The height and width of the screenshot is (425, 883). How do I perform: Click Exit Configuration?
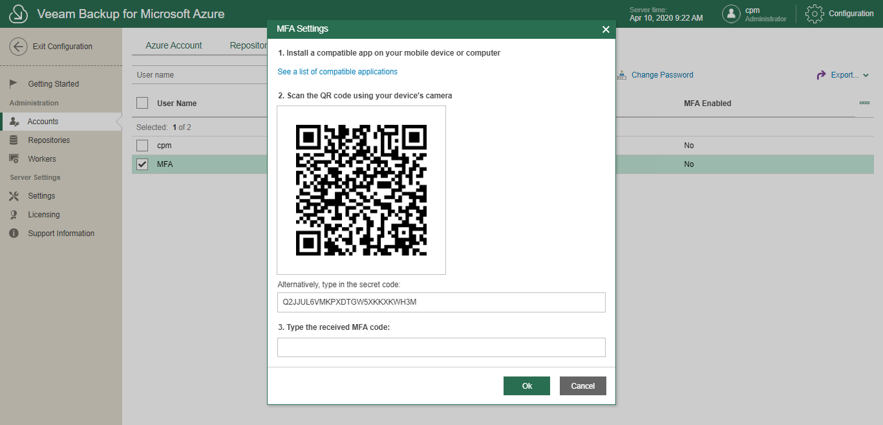click(x=63, y=47)
